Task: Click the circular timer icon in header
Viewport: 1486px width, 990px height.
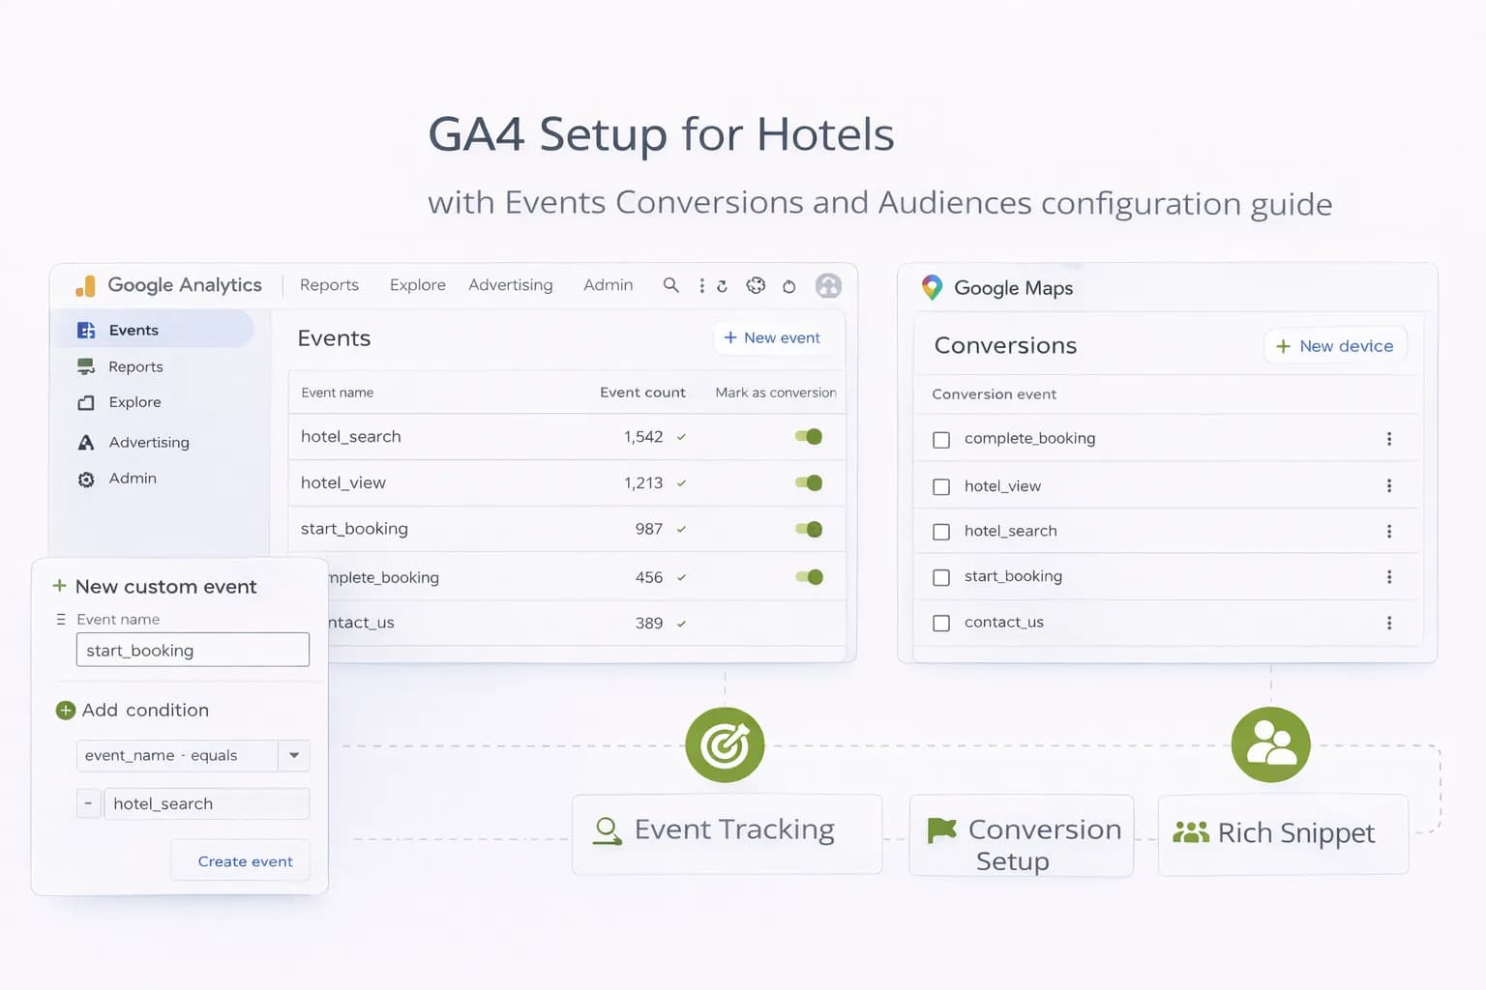Action: pos(788,286)
